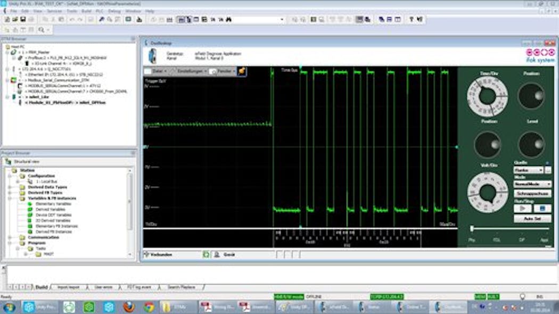Click the Undo arrow in toolbar
The width and height of the screenshot is (559, 314).
72,20
